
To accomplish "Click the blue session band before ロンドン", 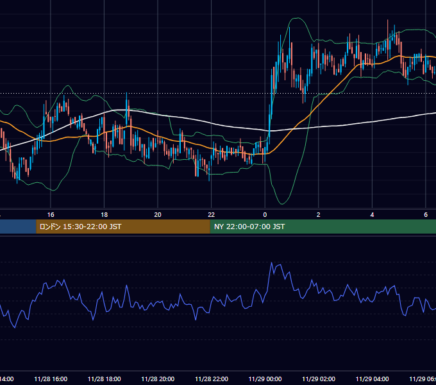I will coord(18,227).
